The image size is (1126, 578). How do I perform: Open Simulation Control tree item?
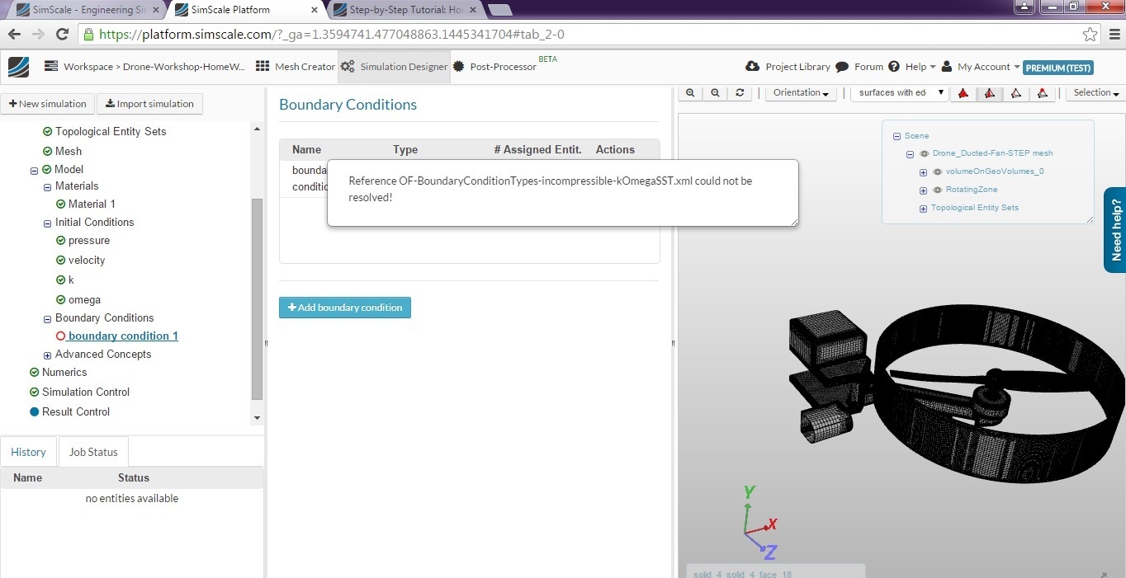86,392
